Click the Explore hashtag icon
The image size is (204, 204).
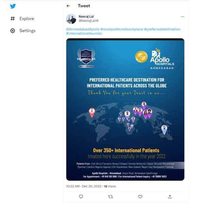click(13, 18)
